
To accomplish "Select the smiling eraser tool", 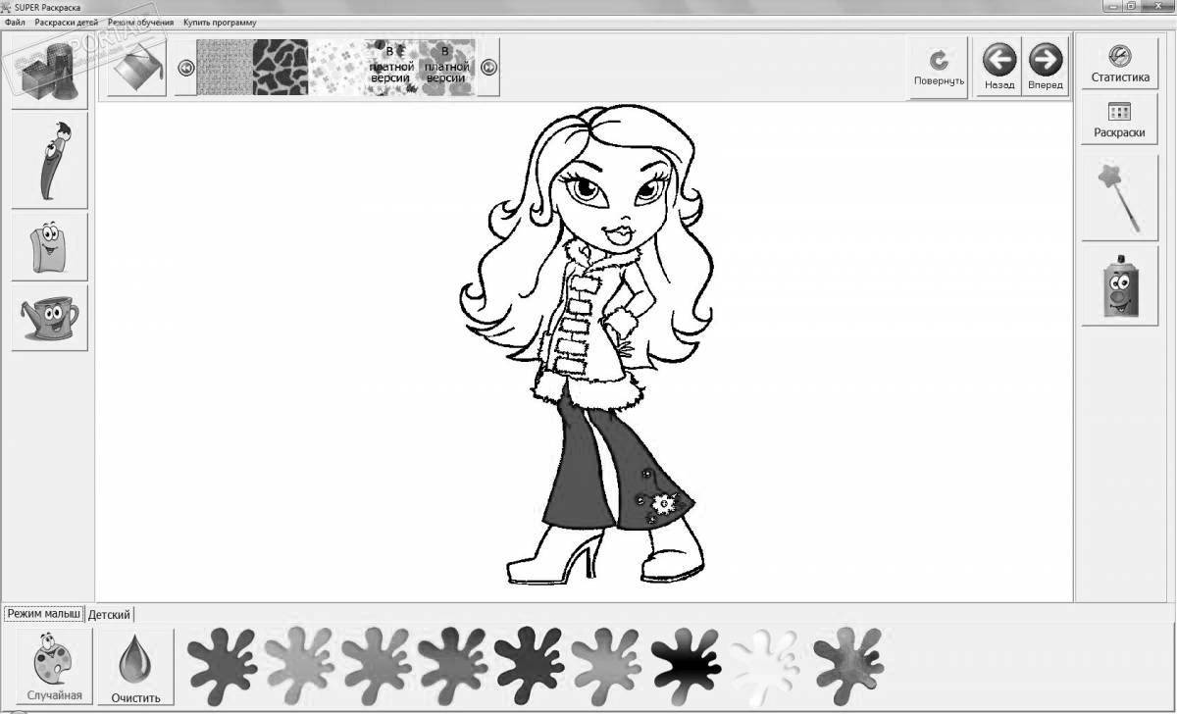I will pyautogui.click(x=49, y=245).
